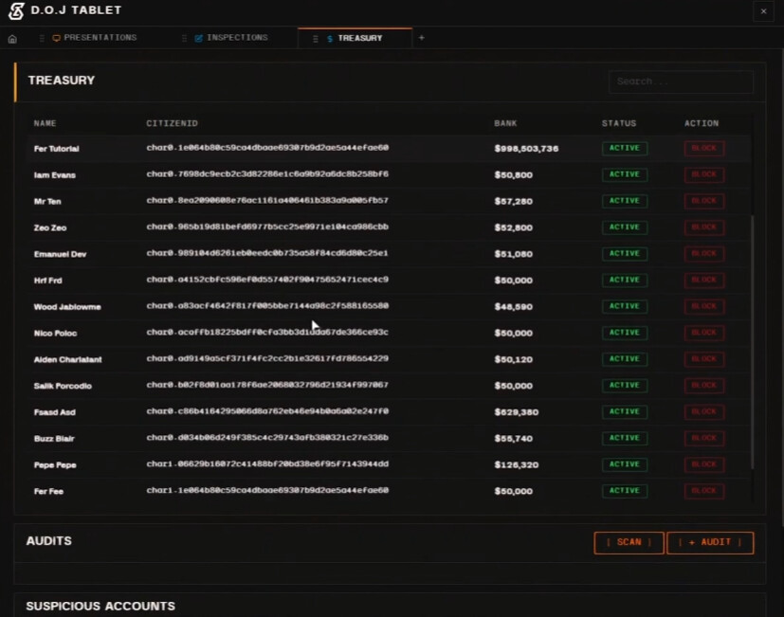This screenshot has height=617, width=784.
Task: Click the citizen ID of Hrf Frd
Action: point(267,280)
